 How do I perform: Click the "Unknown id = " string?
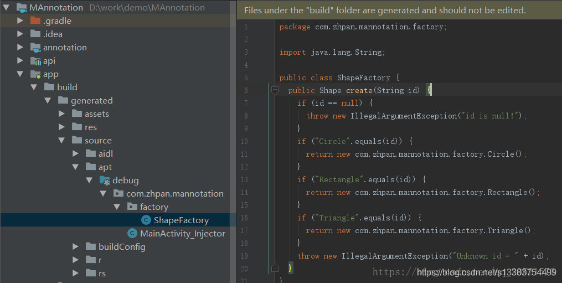485,256
